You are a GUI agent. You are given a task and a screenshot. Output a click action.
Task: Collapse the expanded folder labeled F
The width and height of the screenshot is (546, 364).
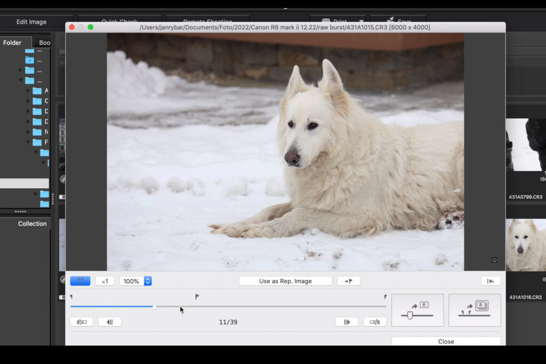pyautogui.click(x=29, y=142)
